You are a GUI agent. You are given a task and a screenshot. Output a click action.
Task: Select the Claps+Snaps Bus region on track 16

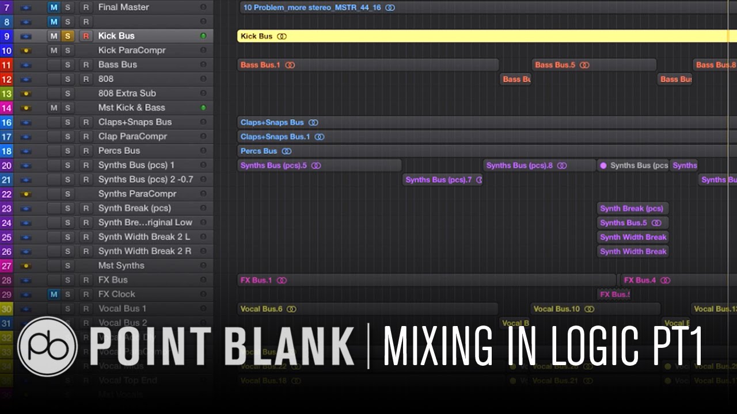pos(487,122)
